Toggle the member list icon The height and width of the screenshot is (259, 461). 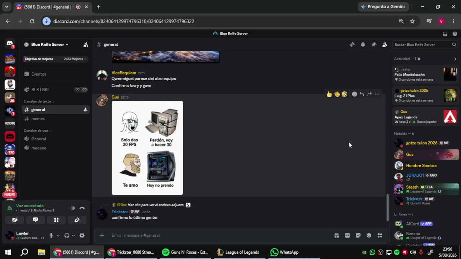(385, 45)
